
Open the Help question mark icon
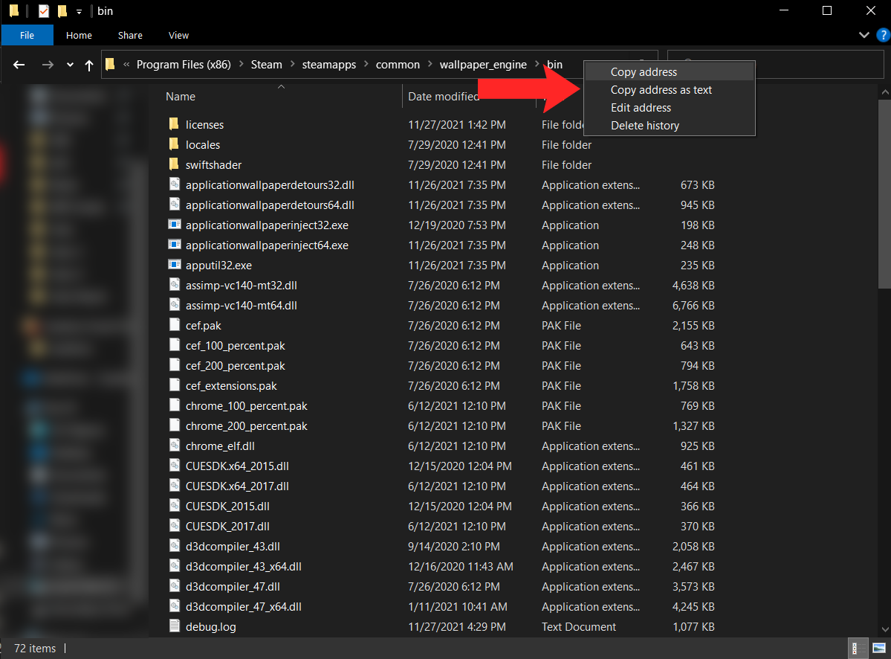pyautogui.click(x=882, y=35)
